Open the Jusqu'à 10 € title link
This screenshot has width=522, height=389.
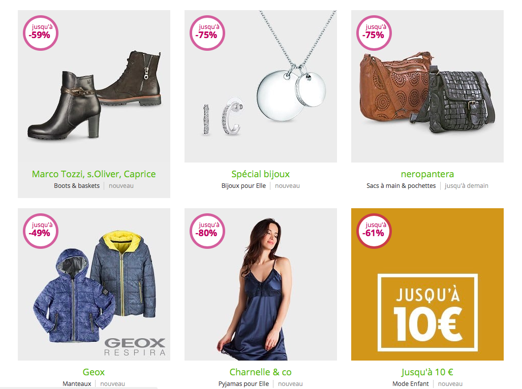pyautogui.click(x=427, y=372)
